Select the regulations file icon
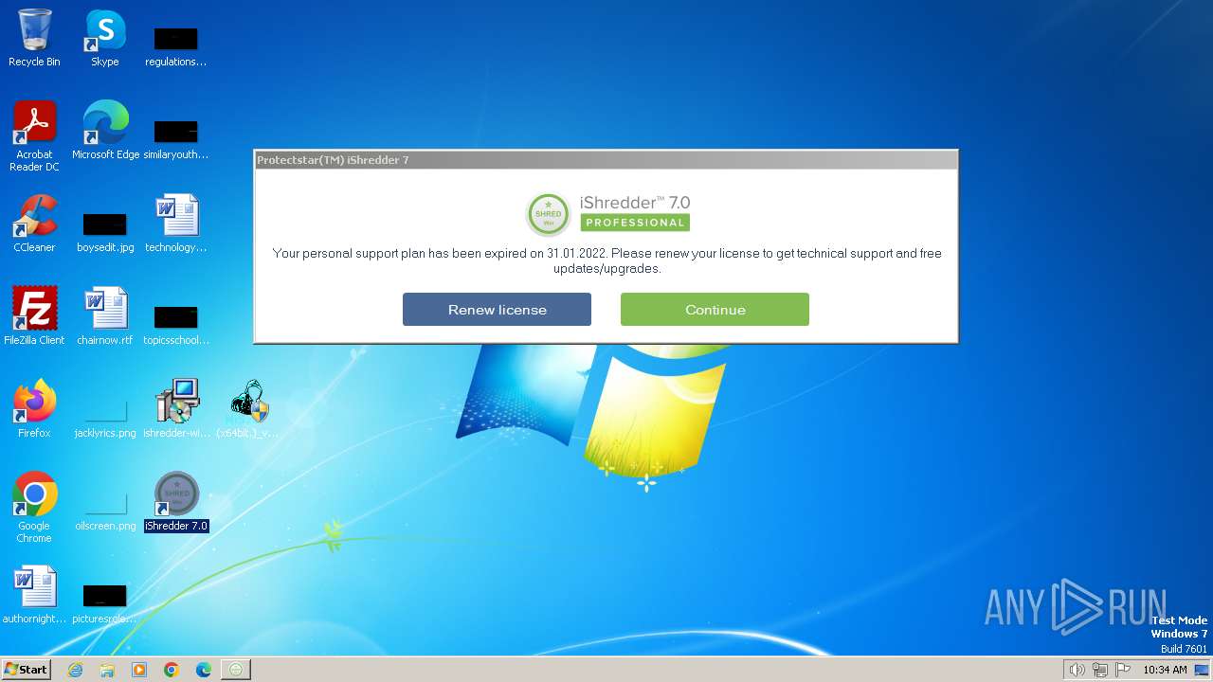The image size is (1213, 682). [175, 47]
